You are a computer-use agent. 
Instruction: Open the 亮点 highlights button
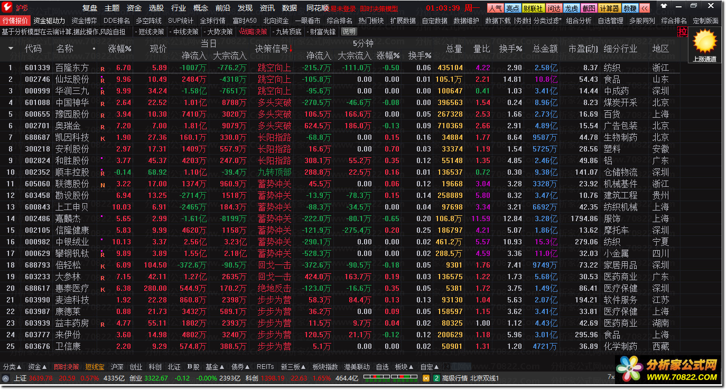[x=512, y=8]
